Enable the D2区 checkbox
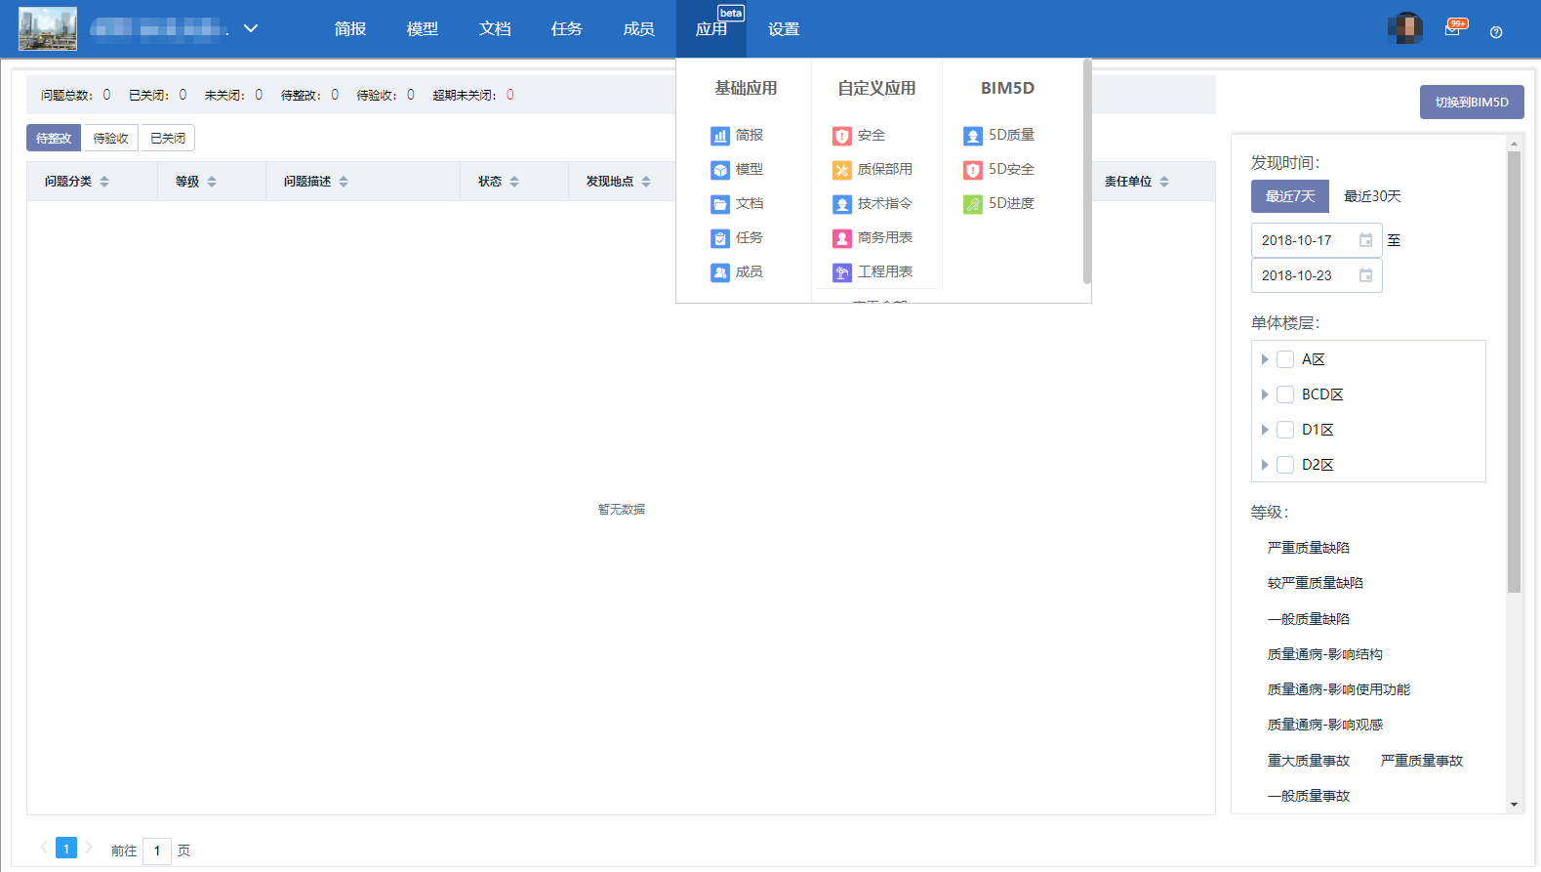Screen dimensions: 1541x872 (1285, 465)
